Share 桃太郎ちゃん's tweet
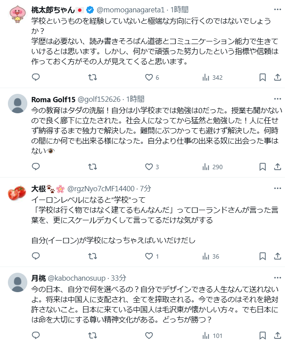This screenshot has height=345, width=285. [x=278, y=78]
